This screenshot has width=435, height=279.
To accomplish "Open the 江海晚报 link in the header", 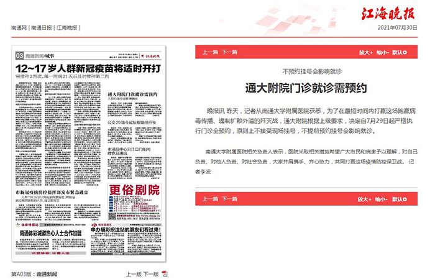I will pos(67,29).
